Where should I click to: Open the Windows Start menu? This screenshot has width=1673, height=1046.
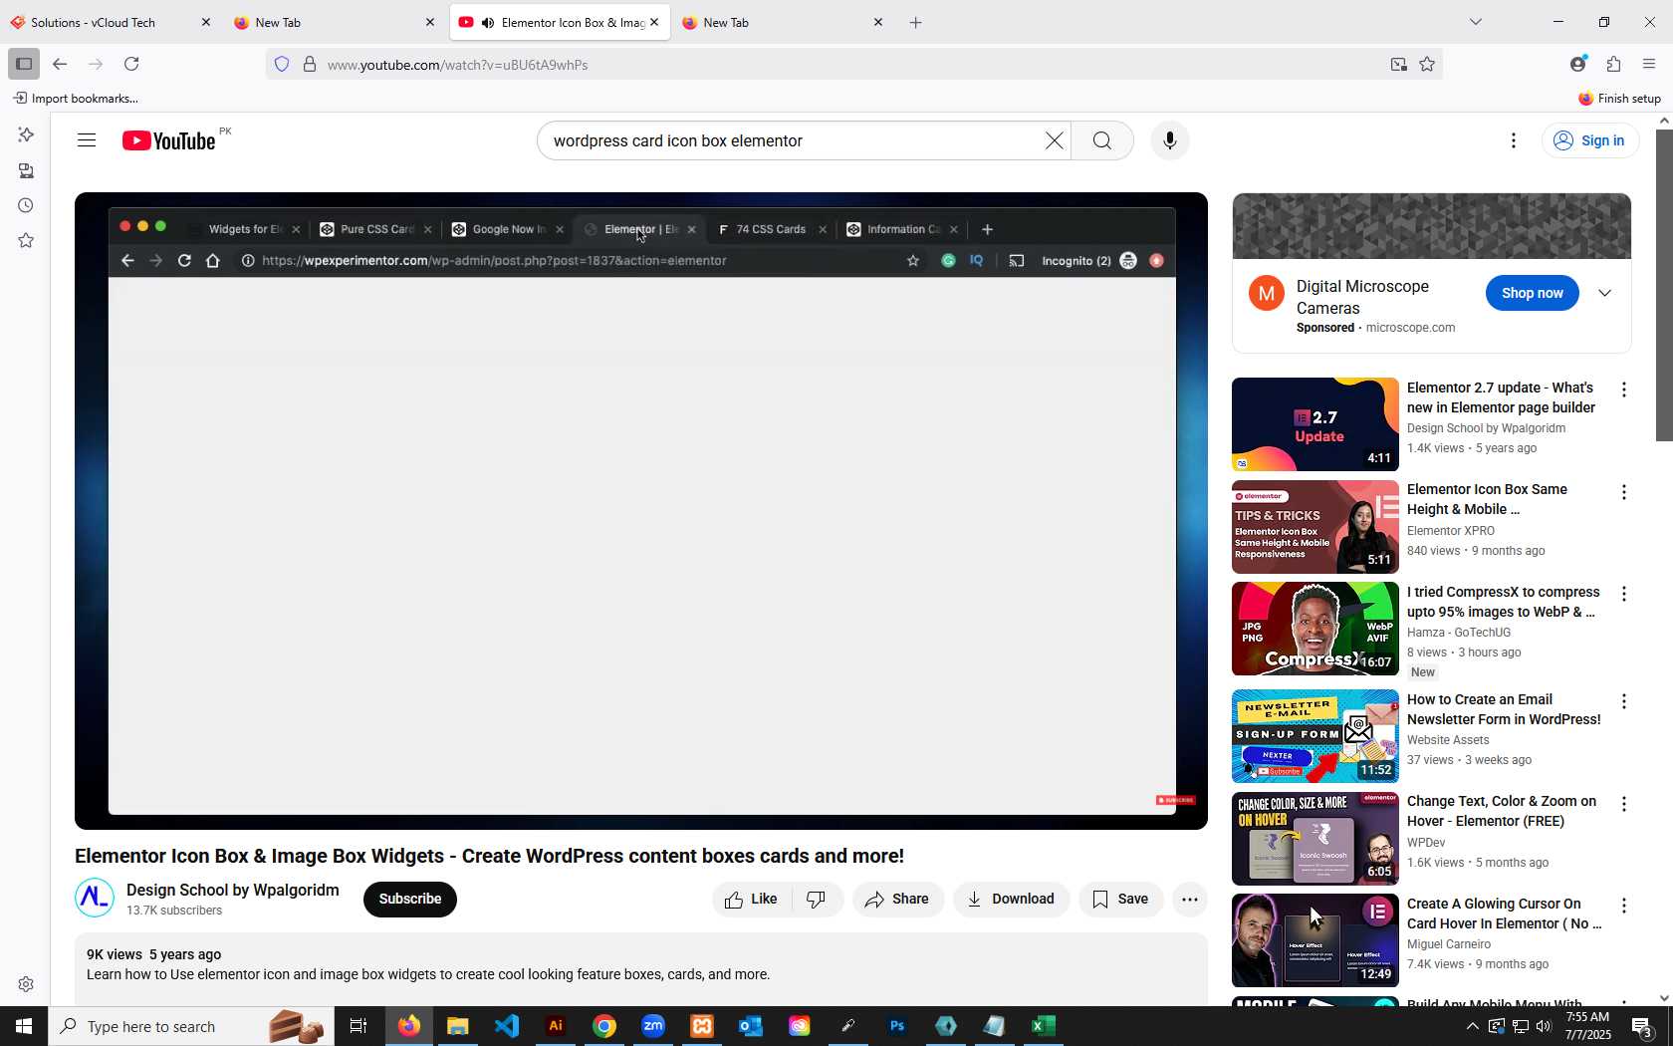(24, 1026)
